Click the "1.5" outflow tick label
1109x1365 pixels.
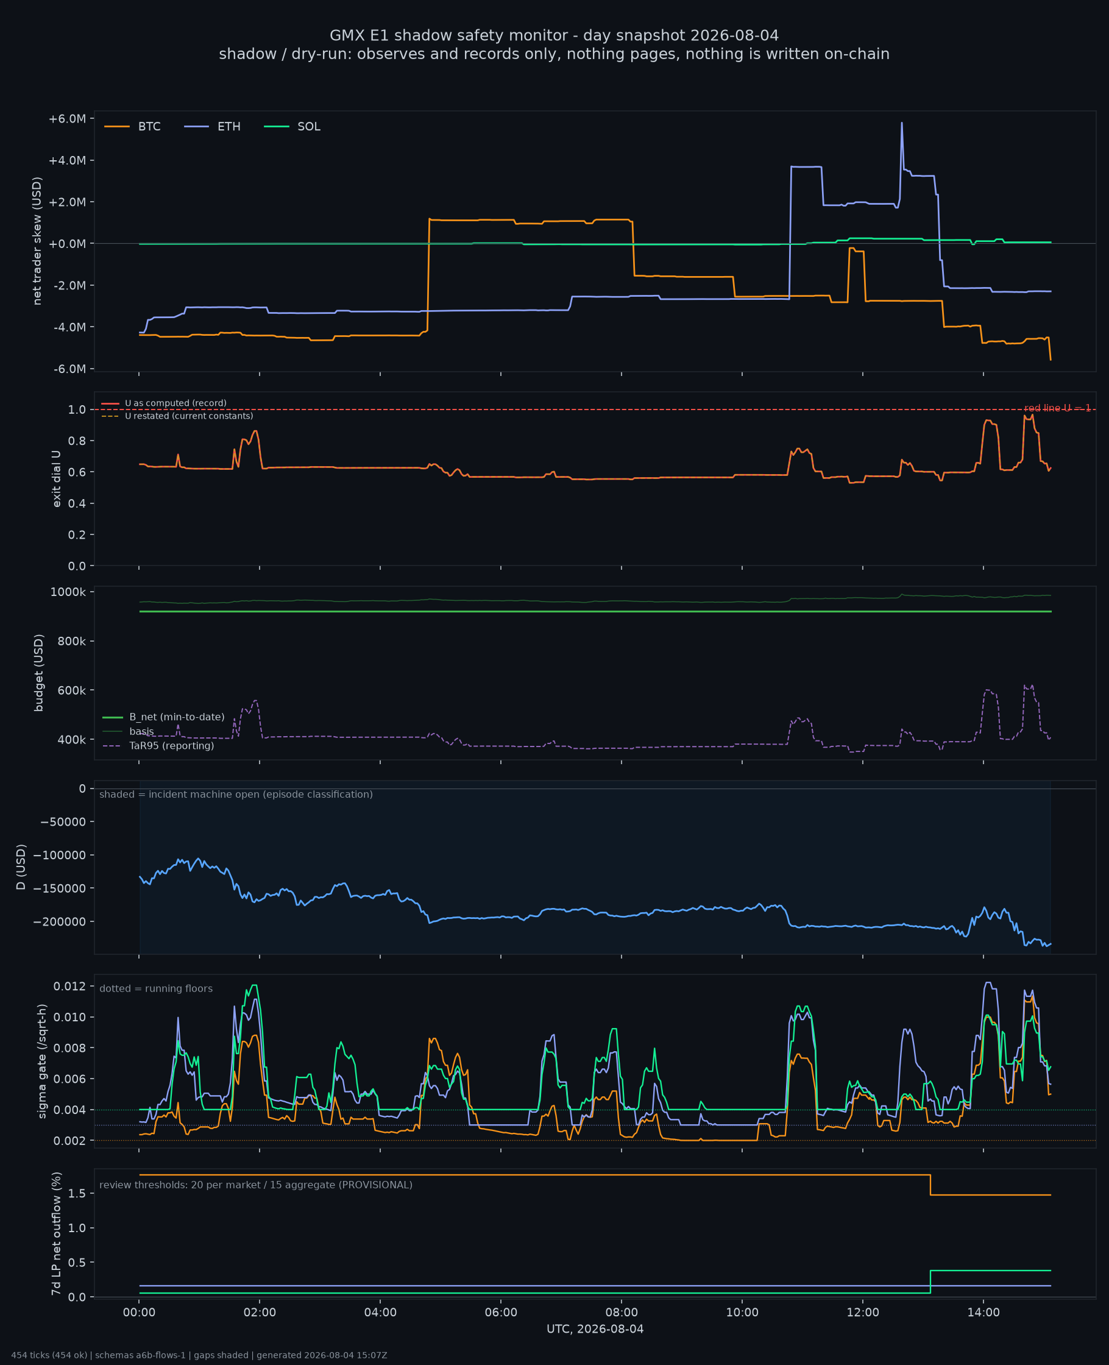[x=77, y=1194]
